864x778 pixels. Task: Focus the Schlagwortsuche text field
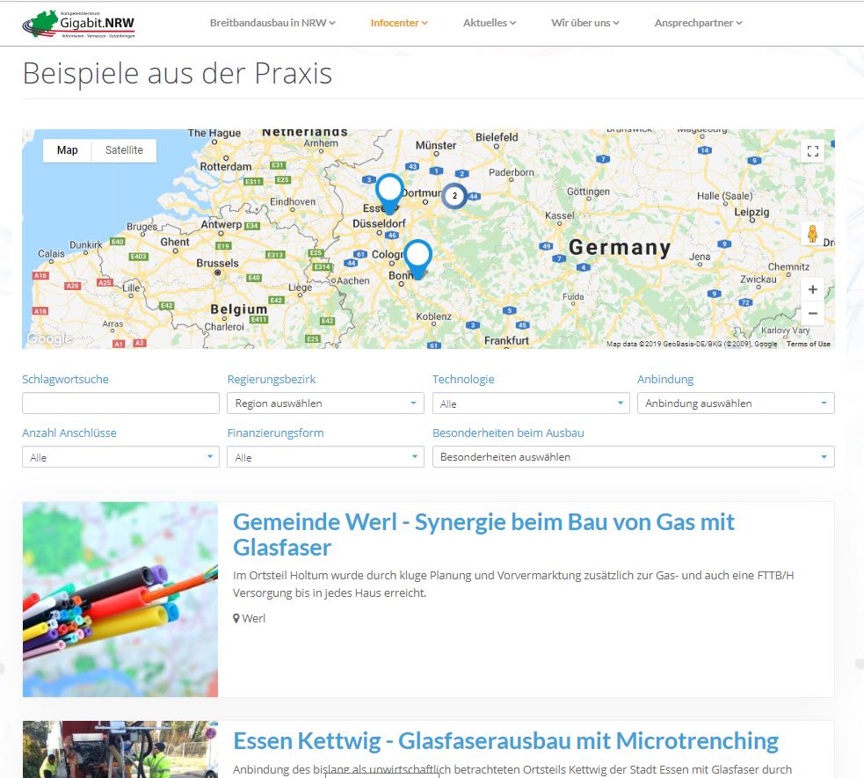(x=120, y=404)
